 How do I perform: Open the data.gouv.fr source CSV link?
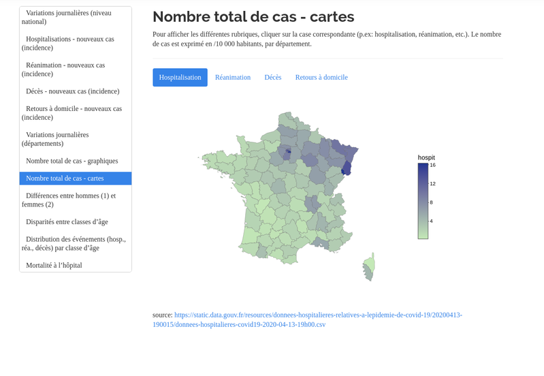pos(318,319)
